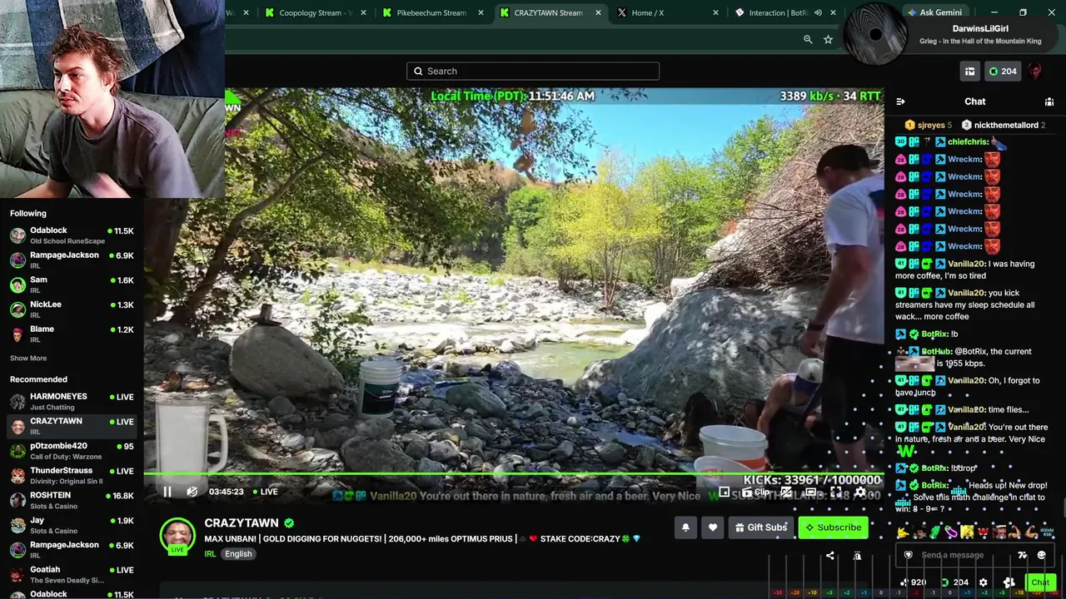This screenshot has height=599, width=1066.
Task: Open the chat users list icon
Action: 1049,101
